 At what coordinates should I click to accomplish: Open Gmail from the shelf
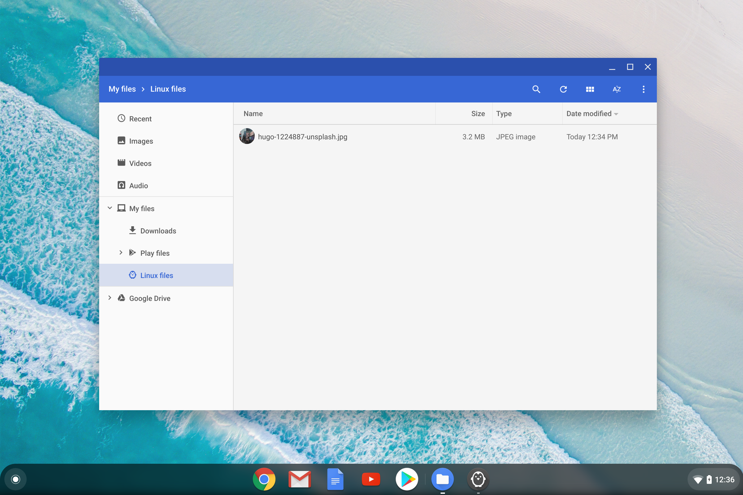coord(300,479)
